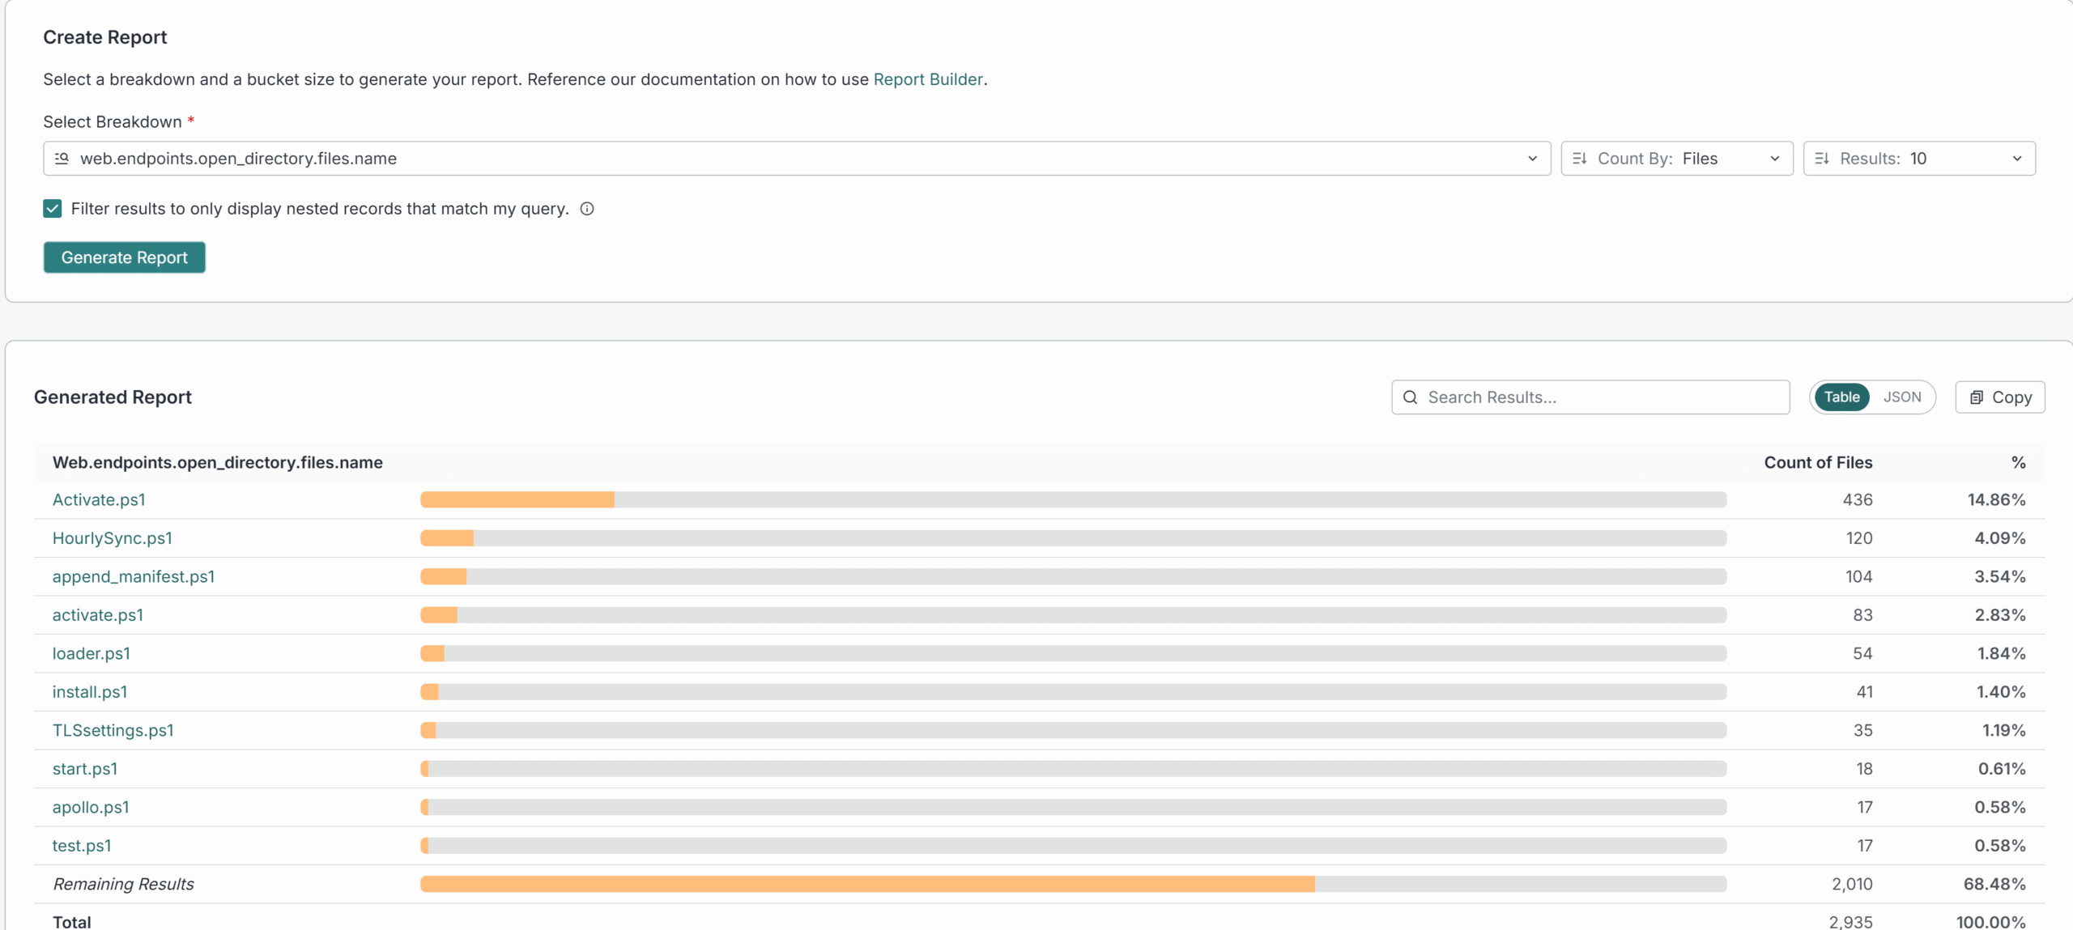Click the Count of Files column header
This screenshot has width=2073, height=930.
1818,462
